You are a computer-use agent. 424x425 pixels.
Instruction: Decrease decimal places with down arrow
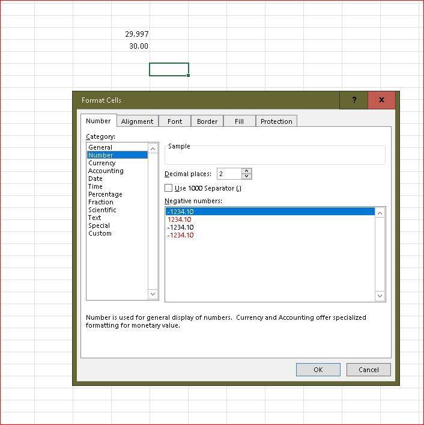[246, 177]
